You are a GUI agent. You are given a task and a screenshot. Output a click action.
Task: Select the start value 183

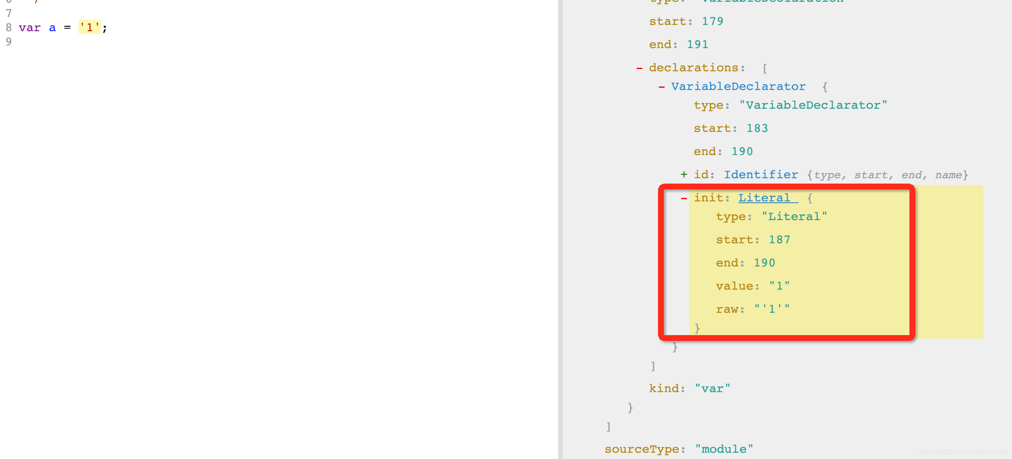757,128
